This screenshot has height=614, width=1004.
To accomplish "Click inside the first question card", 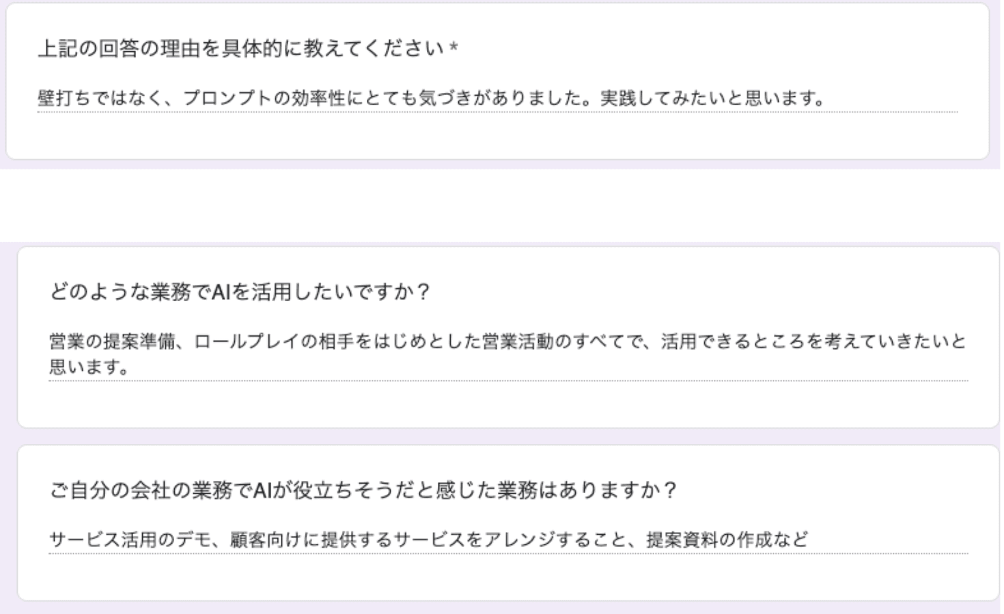I will 499,82.
